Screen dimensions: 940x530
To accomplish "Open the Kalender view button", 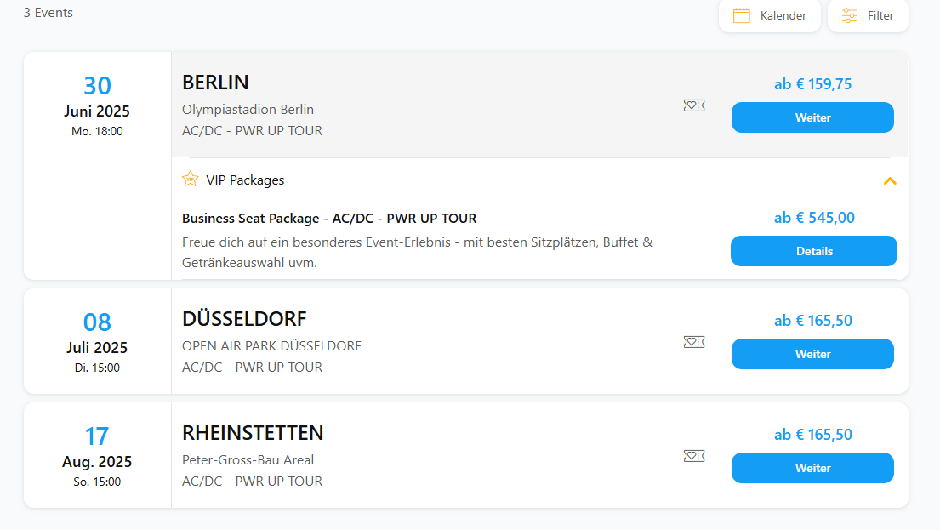I will click(x=769, y=15).
